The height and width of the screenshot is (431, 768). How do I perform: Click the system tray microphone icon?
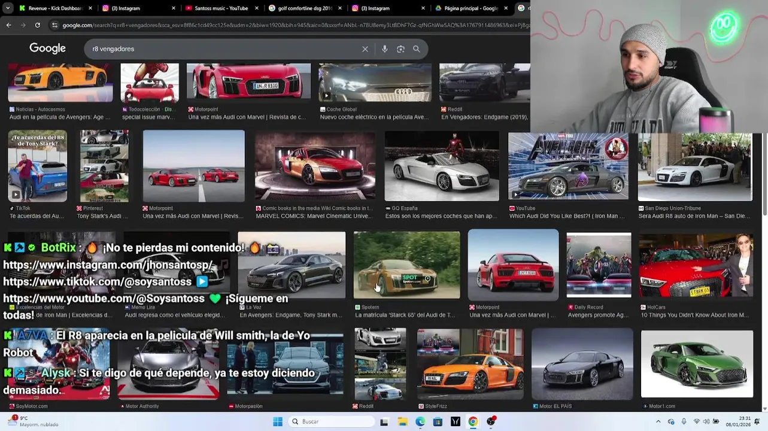point(684,421)
